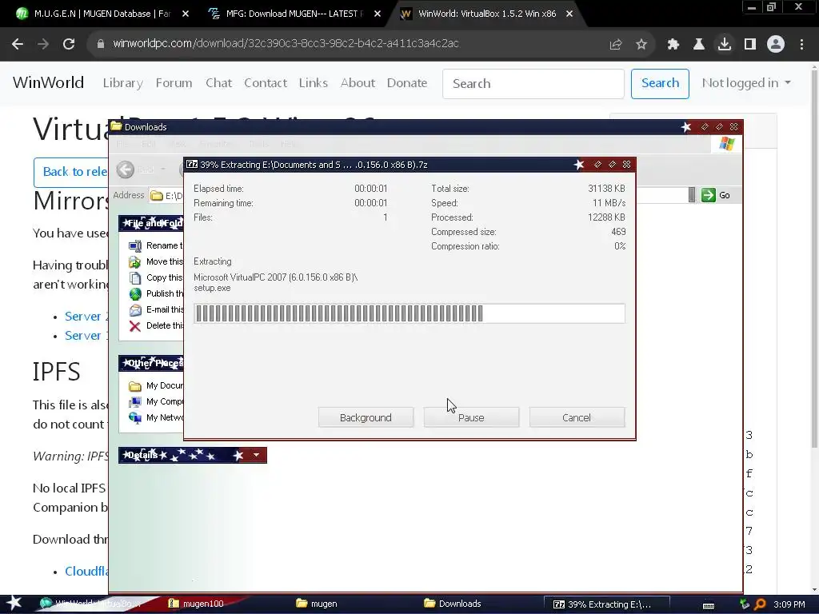Screen dimensions: 819x614
Task: Click Back arrow in Downloads explorer window
Action: pos(126,169)
